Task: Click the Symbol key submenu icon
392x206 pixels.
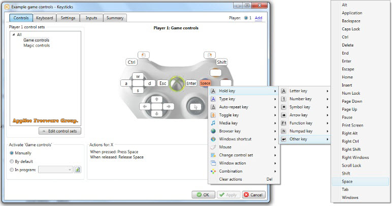Action: (x=283, y=107)
